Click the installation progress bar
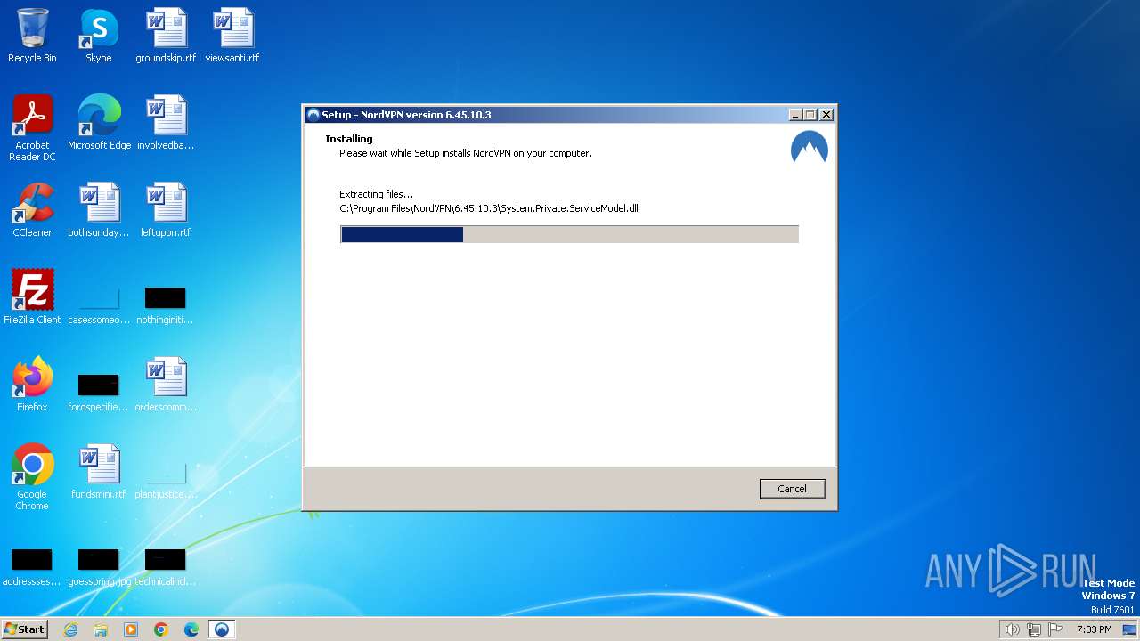The height and width of the screenshot is (641, 1140). pyautogui.click(x=569, y=234)
